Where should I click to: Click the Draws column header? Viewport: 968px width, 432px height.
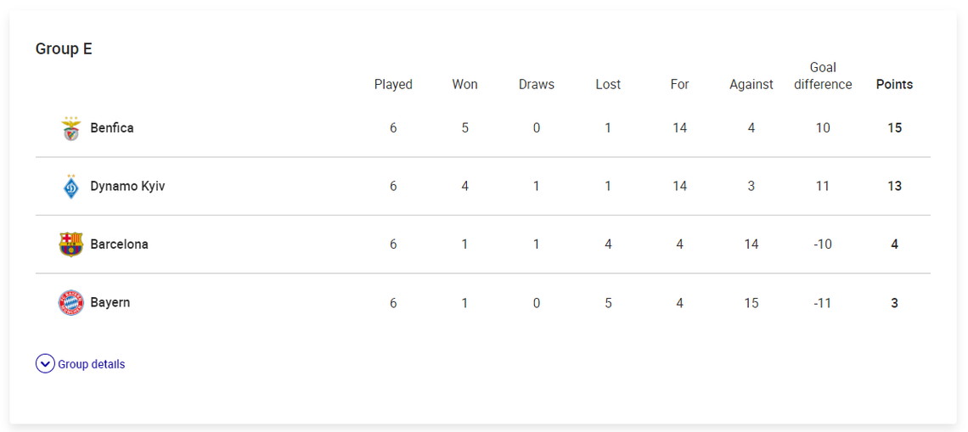pyautogui.click(x=537, y=85)
